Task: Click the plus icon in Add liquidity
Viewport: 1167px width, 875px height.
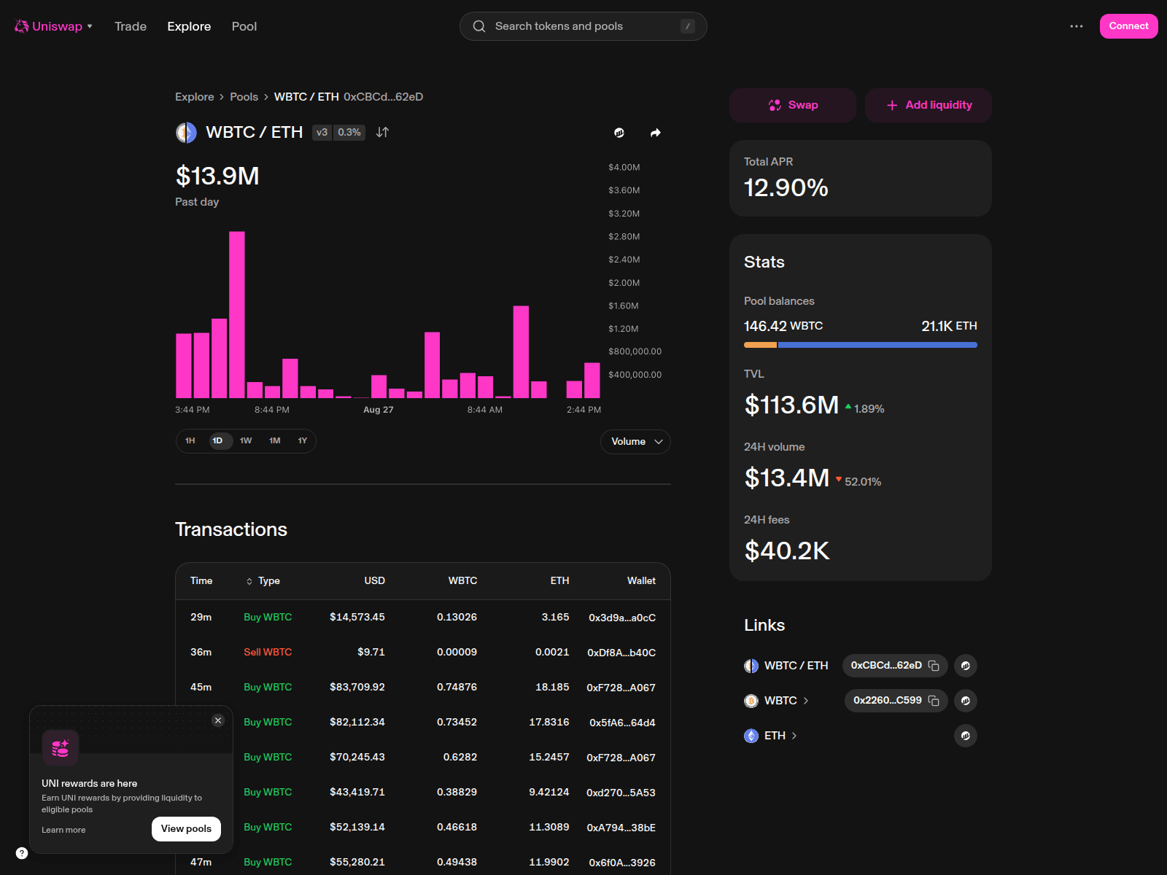Action: [x=892, y=106]
